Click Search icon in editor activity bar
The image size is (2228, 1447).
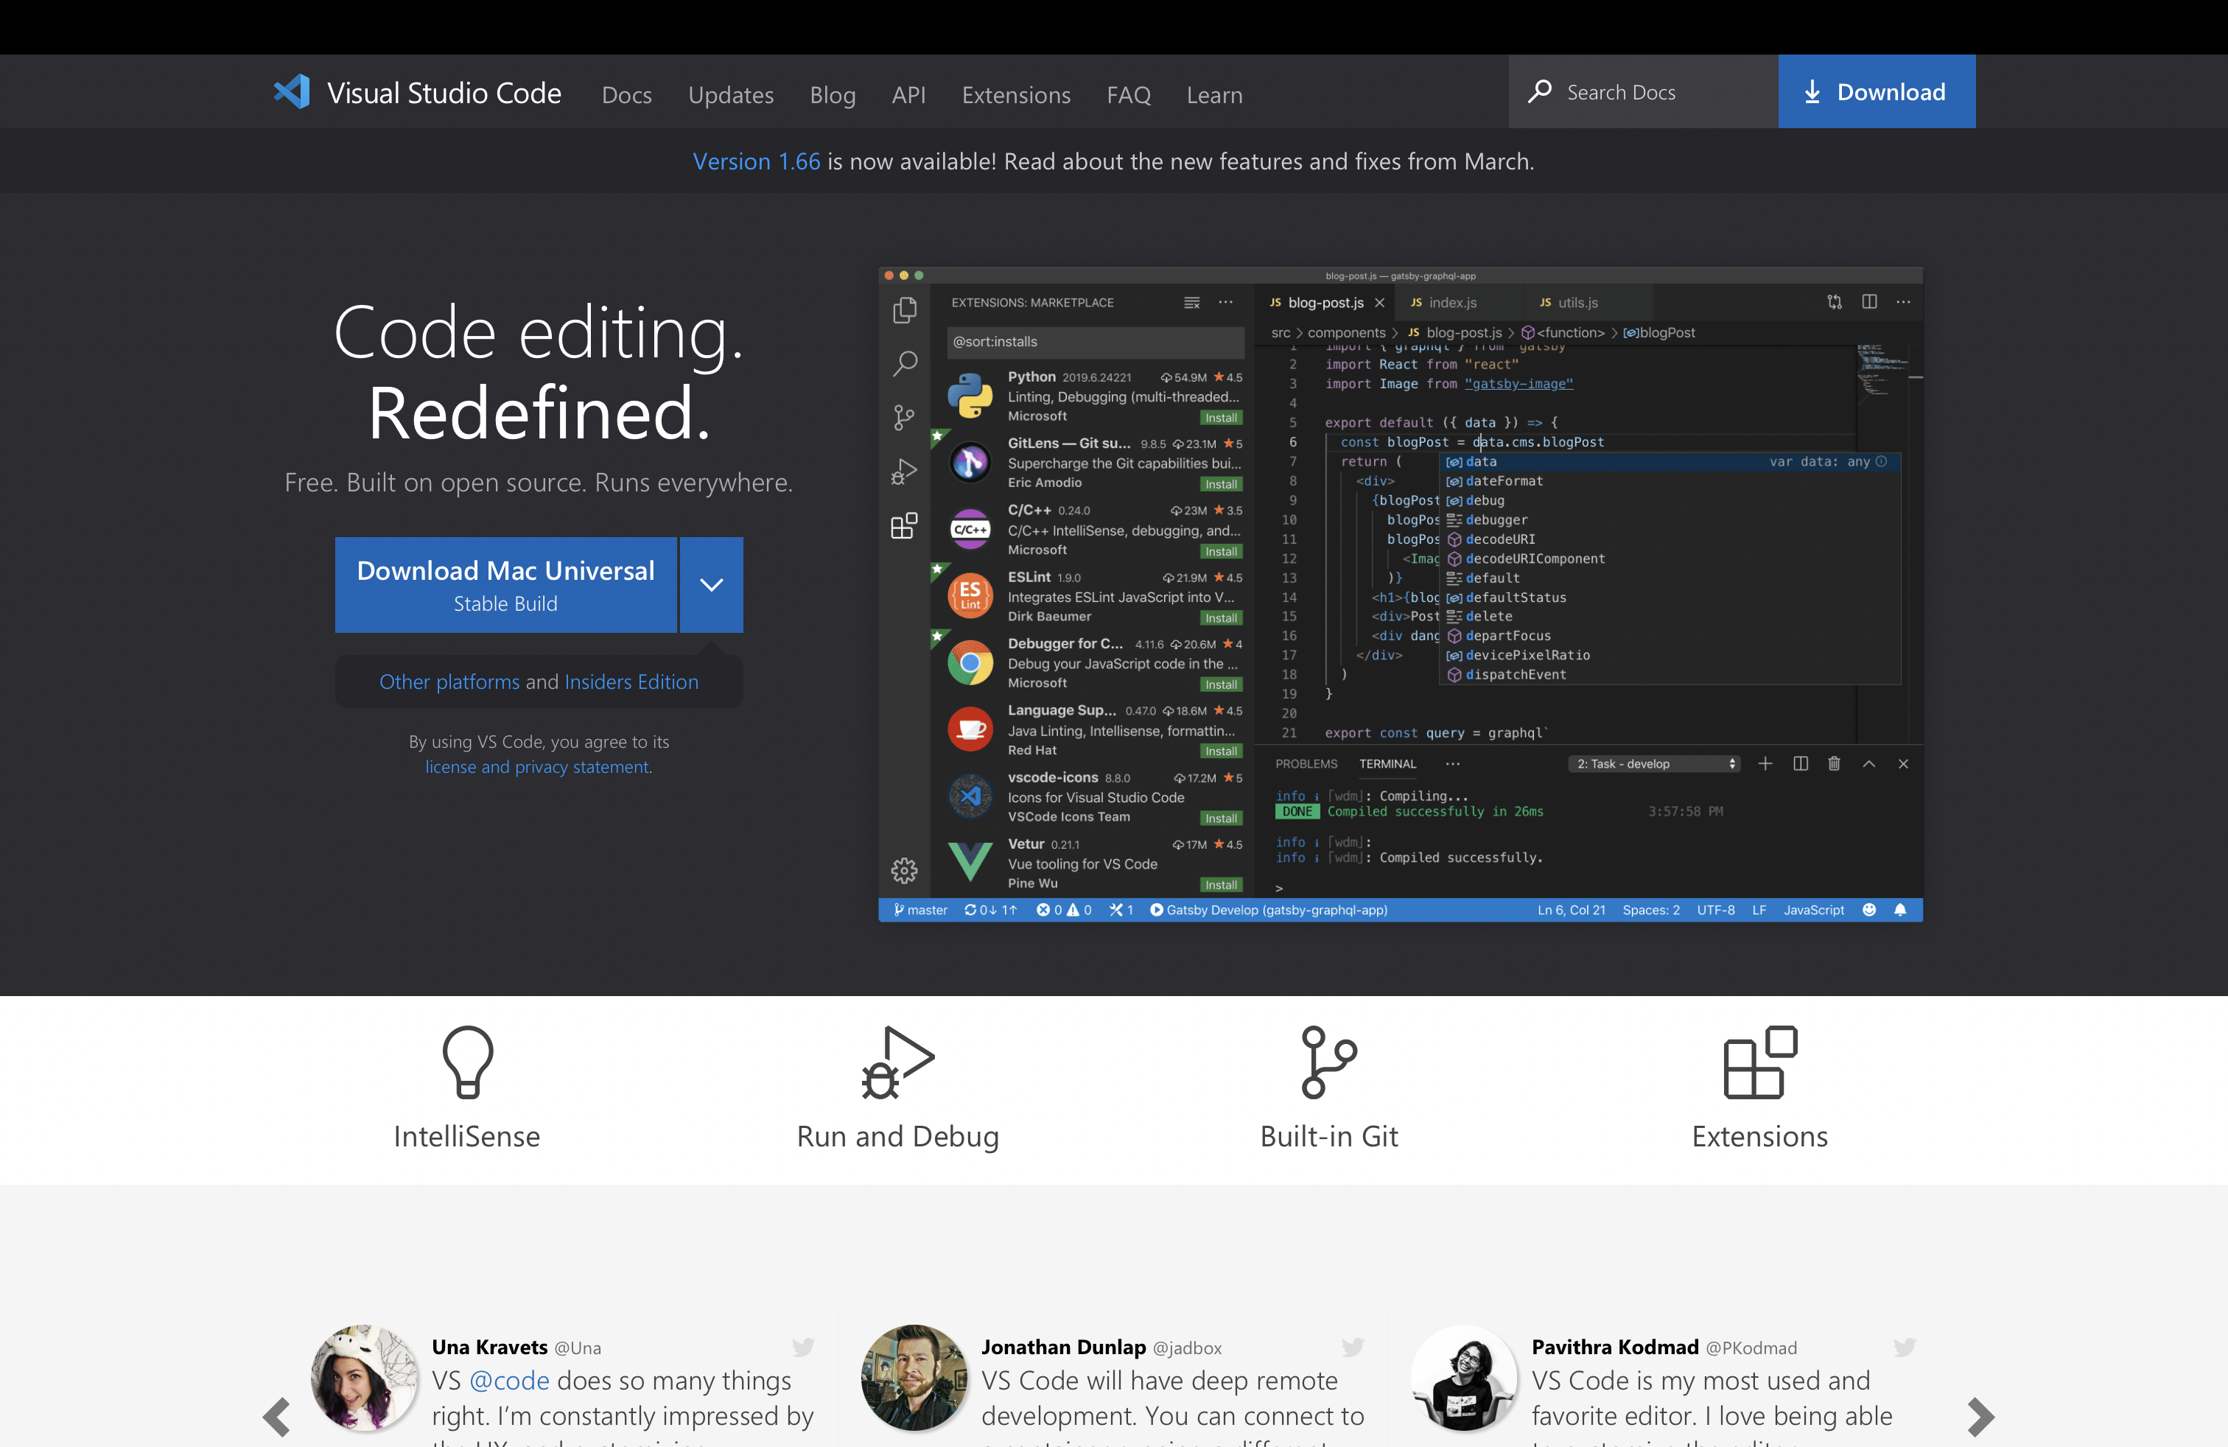pyautogui.click(x=904, y=363)
